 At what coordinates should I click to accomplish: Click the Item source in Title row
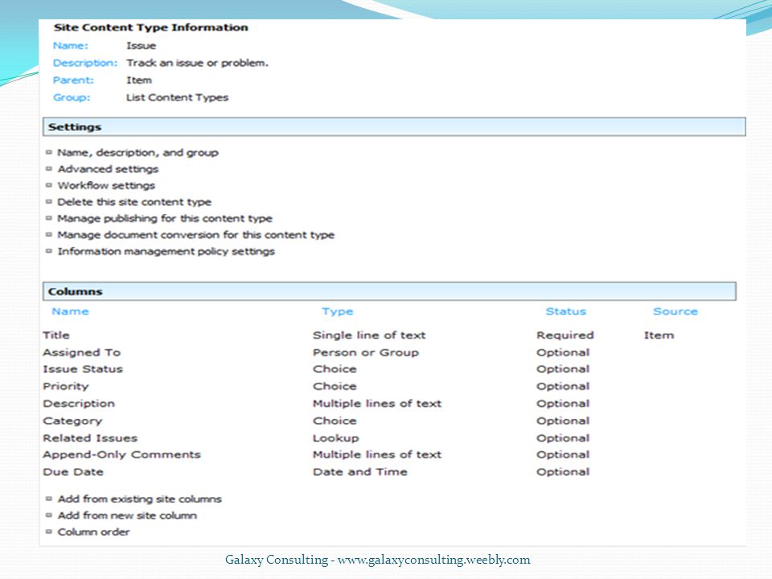pyautogui.click(x=659, y=335)
